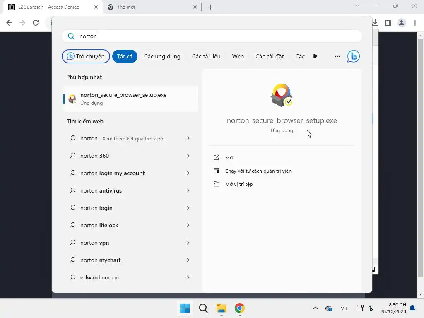This screenshot has height=318, width=424.
Task: Expand chevron for norton login my account
Action: [188, 173]
